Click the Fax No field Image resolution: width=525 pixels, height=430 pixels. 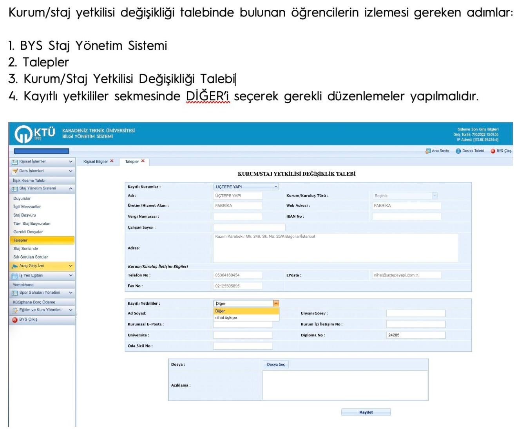coord(238,286)
